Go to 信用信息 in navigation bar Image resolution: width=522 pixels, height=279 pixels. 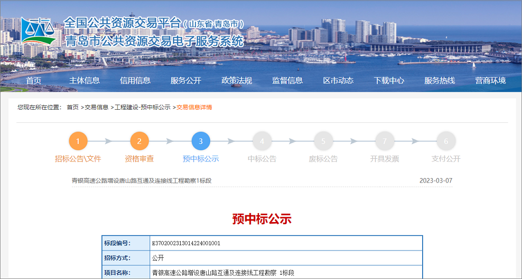click(x=135, y=81)
